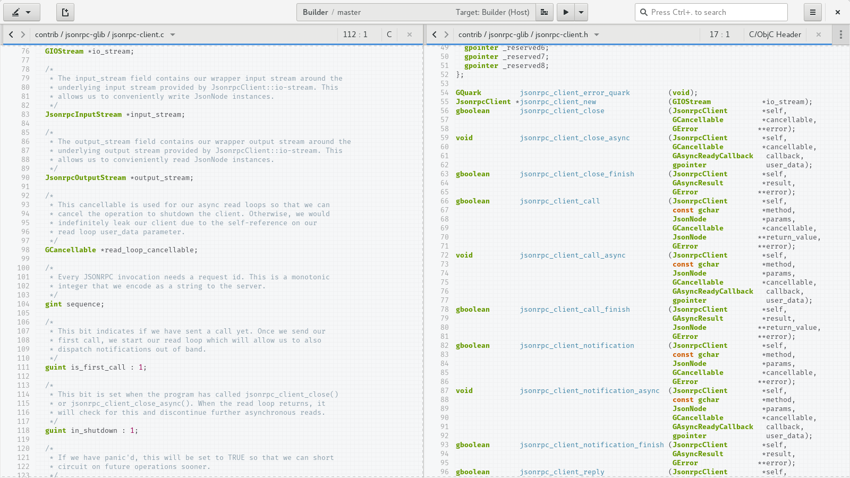This screenshot has height=478, width=850.
Task: Click 'jsonrpc_client_notification_finish' function name
Action: [x=592, y=445]
